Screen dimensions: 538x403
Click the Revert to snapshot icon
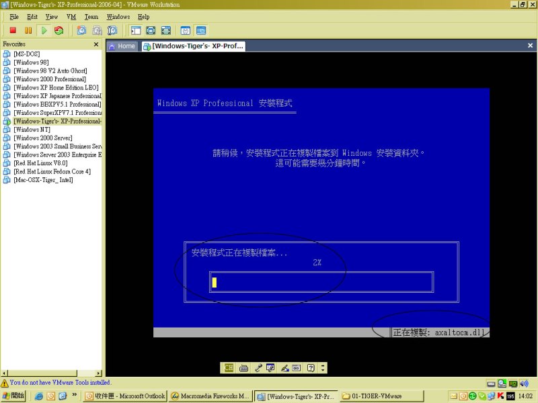(97, 30)
